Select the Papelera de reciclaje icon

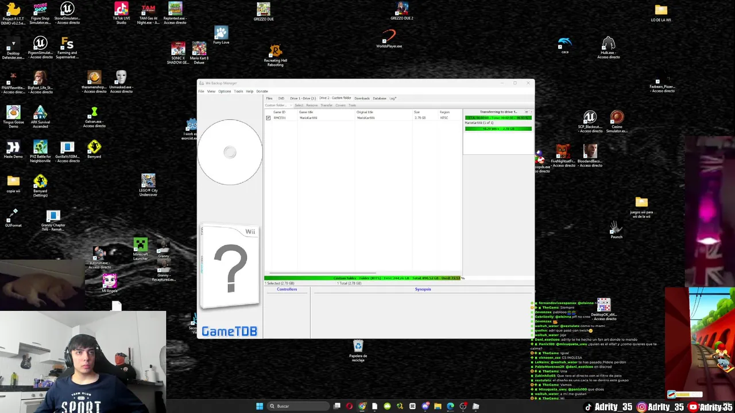point(358,350)
